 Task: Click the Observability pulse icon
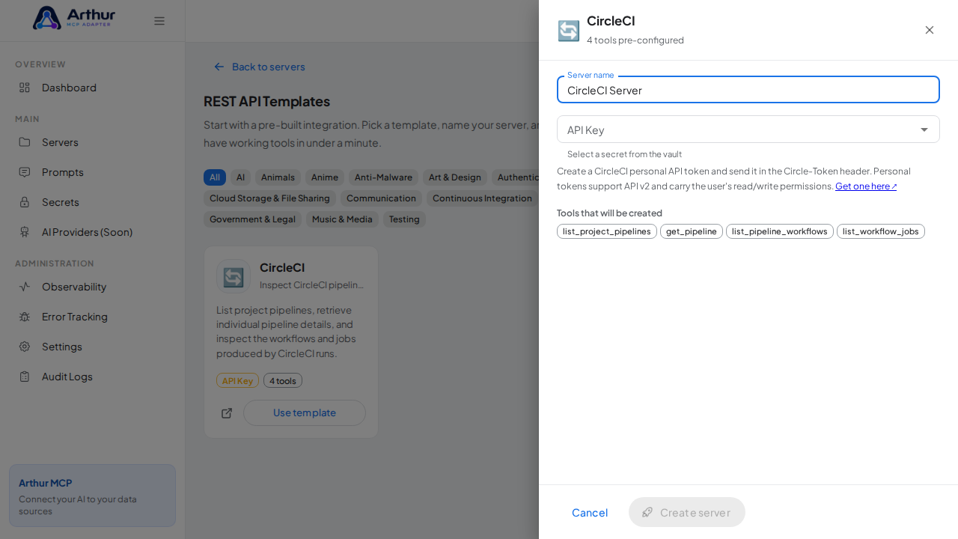[x=25, y=287]
